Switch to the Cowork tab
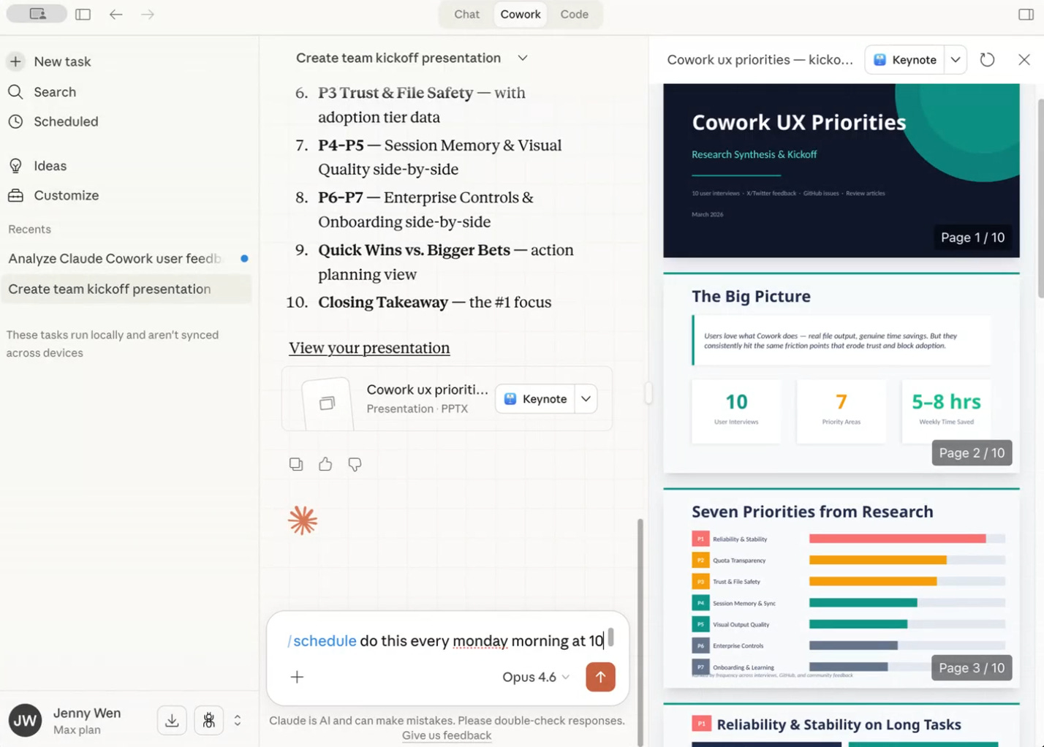The image size is (1044, 747). click(521, 14)
